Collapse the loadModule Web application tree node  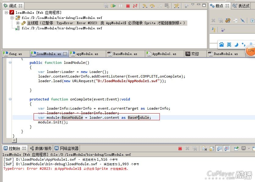(7, 13)
